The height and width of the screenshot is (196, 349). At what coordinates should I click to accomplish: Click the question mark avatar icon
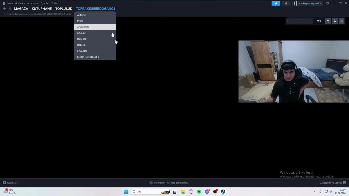294,3
